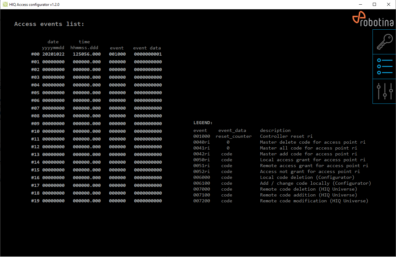396x257 pixels.
Task: Click the "Controller reset ri" legend description
Action: point(286,136)
